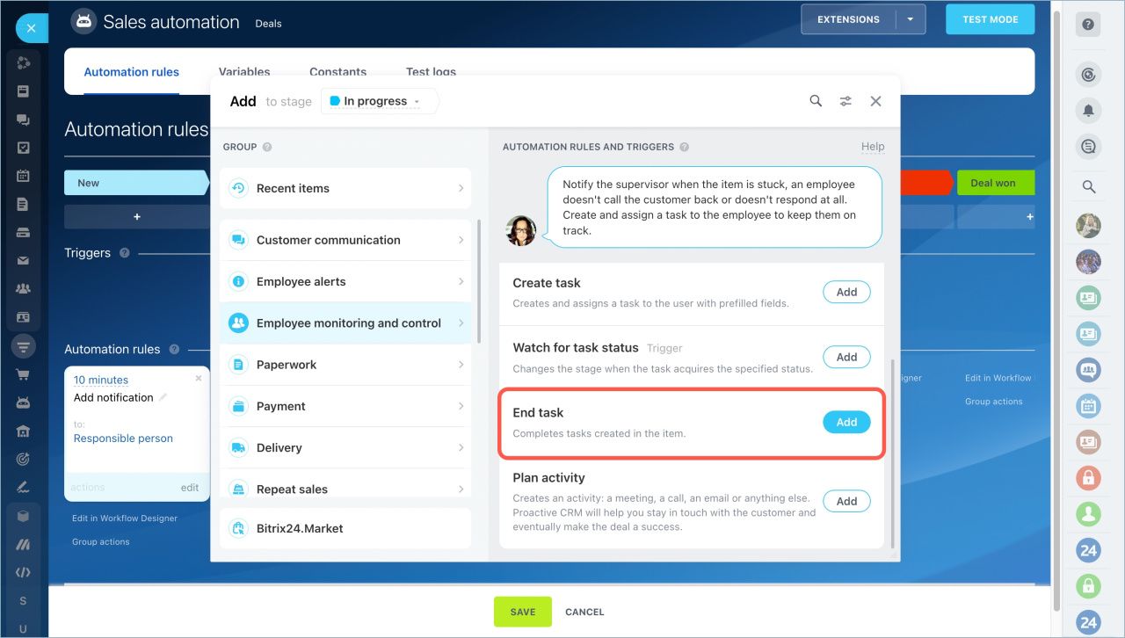
Task: Click the rules list scrollbar in dialog
Action: pyautogui.click(x=893, y=453)
